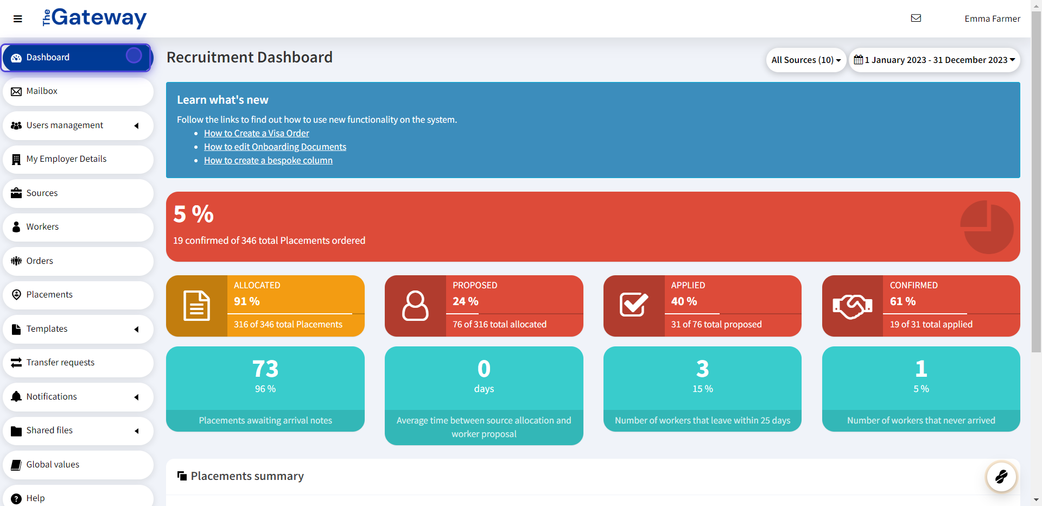This screenshot has width=1042, height=506.
Task: Expand the Users management submenu arrow
Action: click(x=136, y=126)
